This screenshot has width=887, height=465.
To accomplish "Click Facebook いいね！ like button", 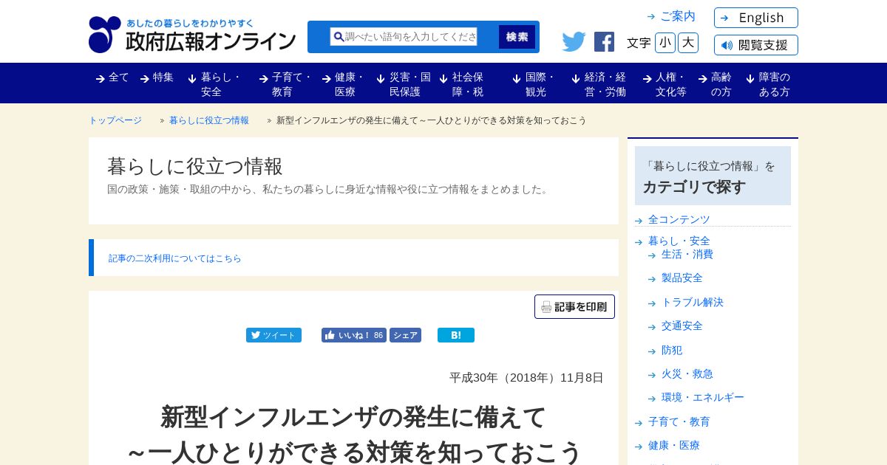I will 354,335.
